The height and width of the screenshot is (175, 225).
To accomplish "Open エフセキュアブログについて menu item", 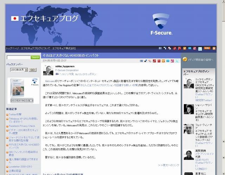I will (x=36, y=48).
